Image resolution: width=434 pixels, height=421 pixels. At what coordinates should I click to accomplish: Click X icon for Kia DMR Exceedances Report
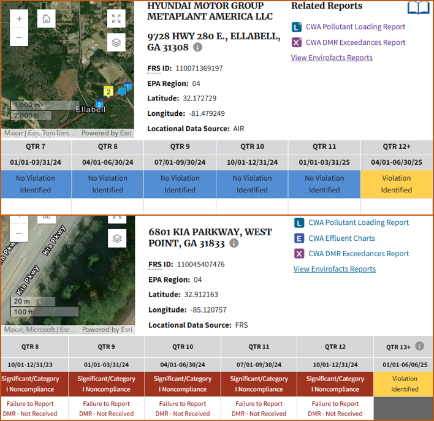pyautogui.click(x=299, y=254)
